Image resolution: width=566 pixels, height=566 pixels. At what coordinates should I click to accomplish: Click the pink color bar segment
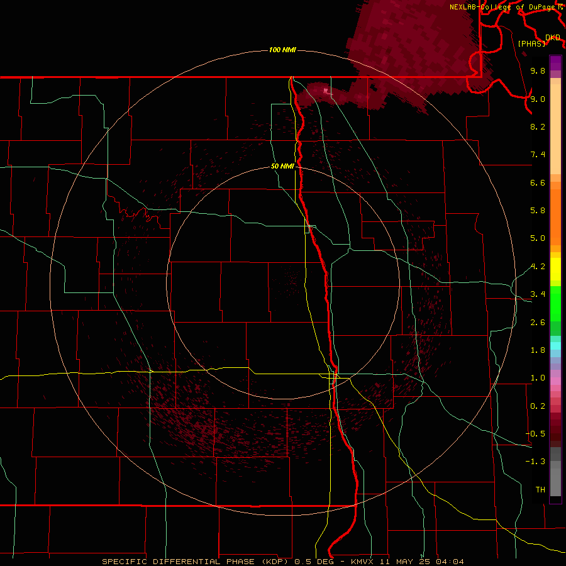click(x=555, y=381)
